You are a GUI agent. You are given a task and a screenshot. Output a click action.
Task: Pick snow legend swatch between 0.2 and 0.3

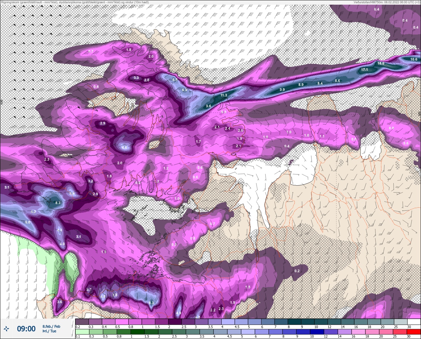tap(82, 322)
